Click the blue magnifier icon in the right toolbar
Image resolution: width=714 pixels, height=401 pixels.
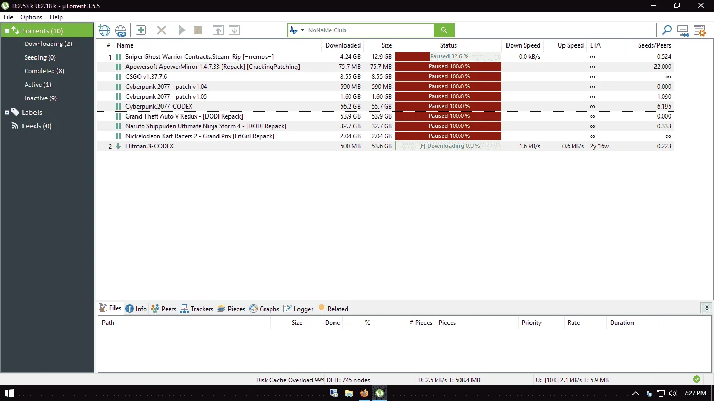(666, 30)
